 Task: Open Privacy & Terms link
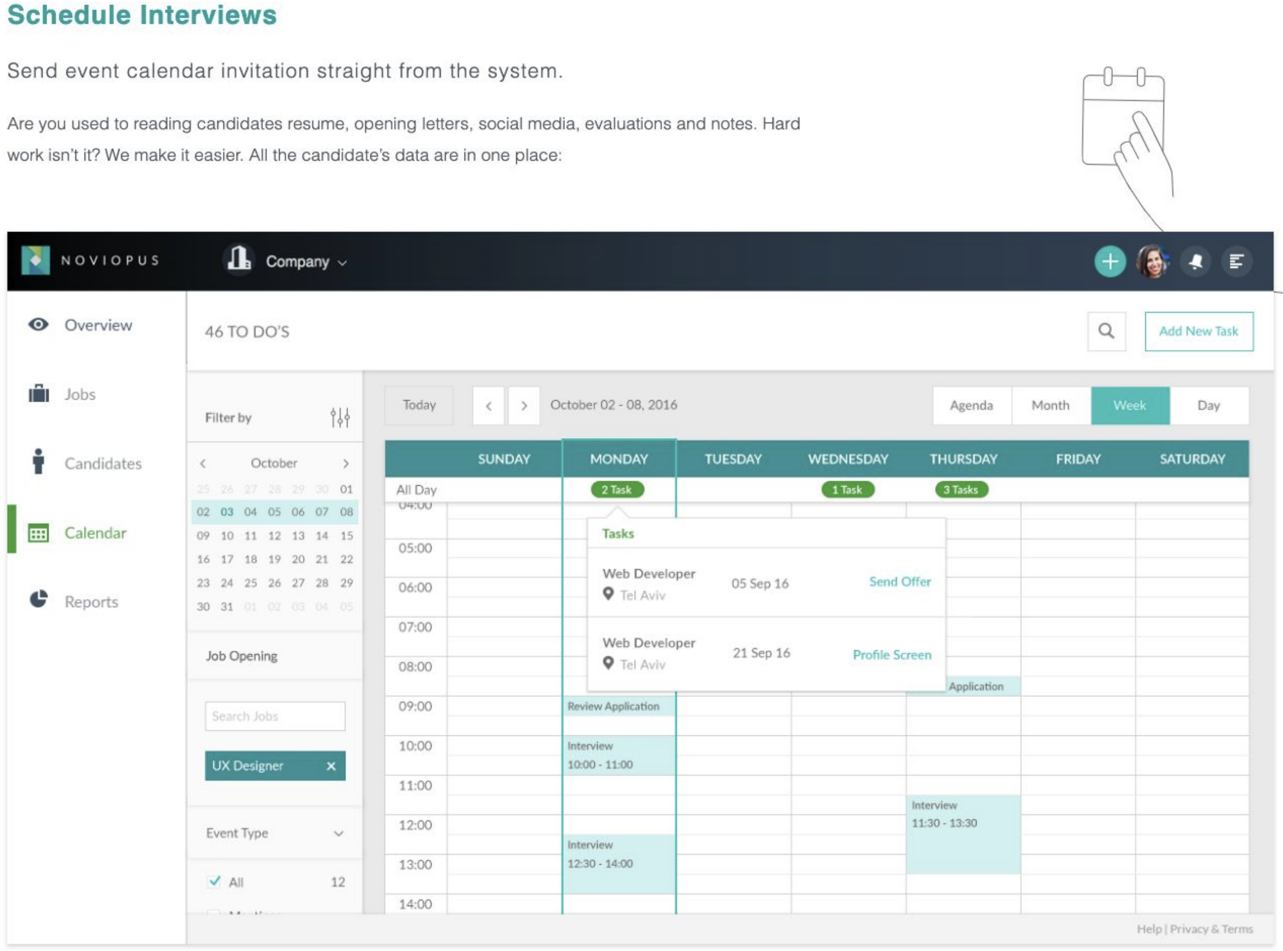[x=1211, y=929]
